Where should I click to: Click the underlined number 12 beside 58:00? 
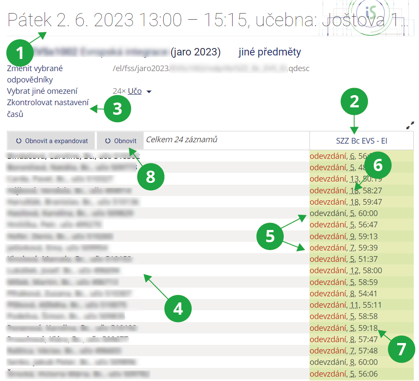tap(354, 270)
